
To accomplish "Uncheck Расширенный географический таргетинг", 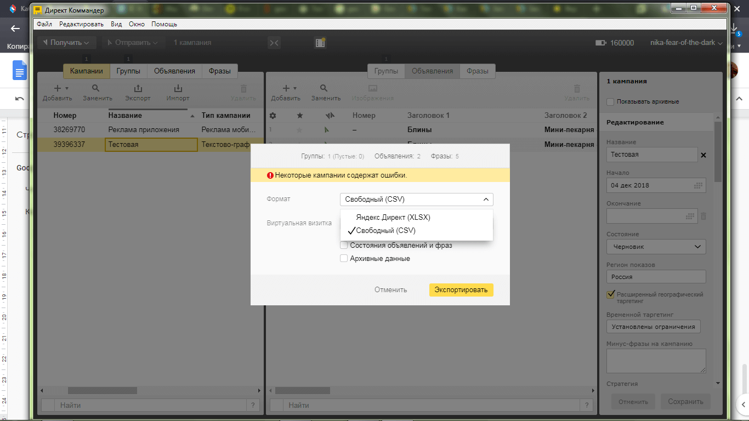I will (x=611, y=294).
